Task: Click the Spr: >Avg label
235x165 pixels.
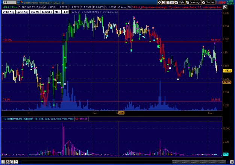Action: tap(23, 12)
